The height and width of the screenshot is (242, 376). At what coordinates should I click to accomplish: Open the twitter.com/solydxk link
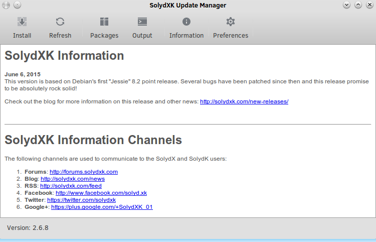82,200
